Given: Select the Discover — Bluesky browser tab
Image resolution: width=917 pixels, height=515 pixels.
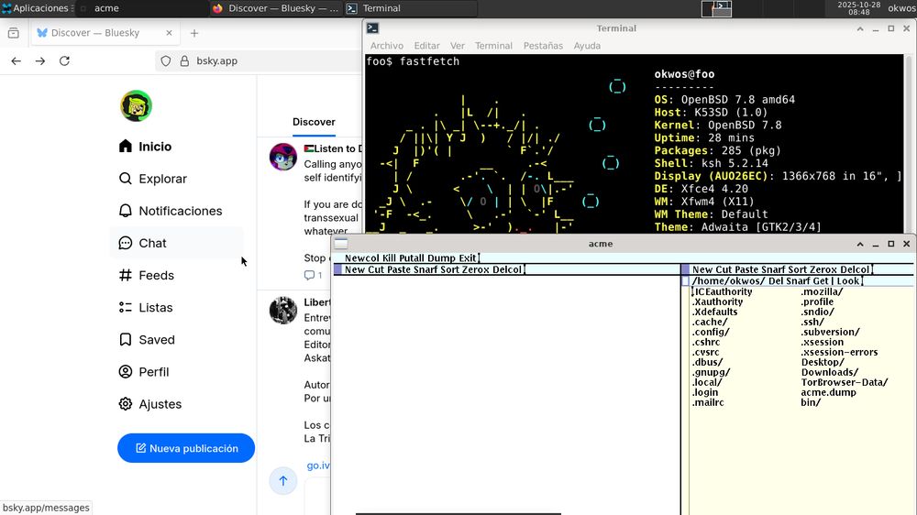Looking at the screenshot, I should (105, 33).
